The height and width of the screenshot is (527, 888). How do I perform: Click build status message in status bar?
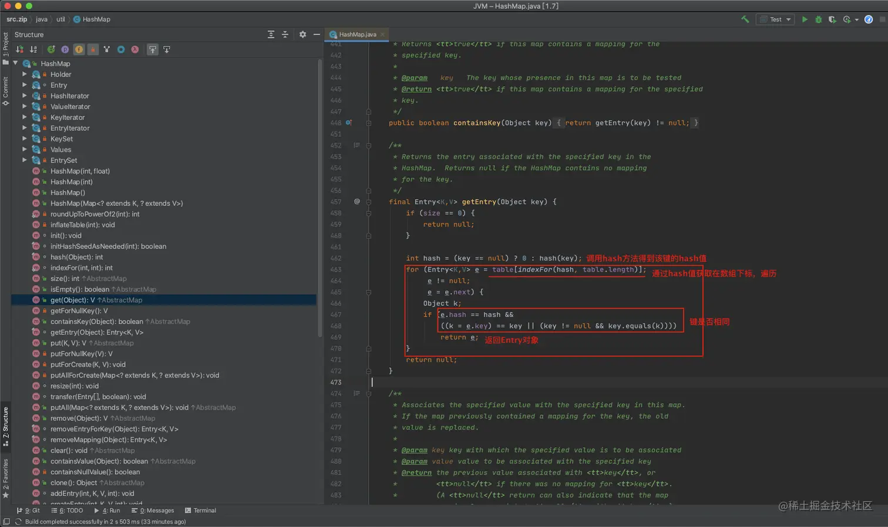(x=106, y=522)
